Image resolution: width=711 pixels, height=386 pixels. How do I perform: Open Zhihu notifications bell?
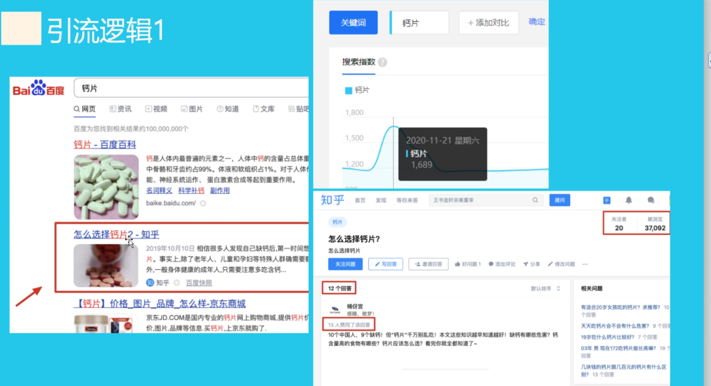(x=628, y=200)
